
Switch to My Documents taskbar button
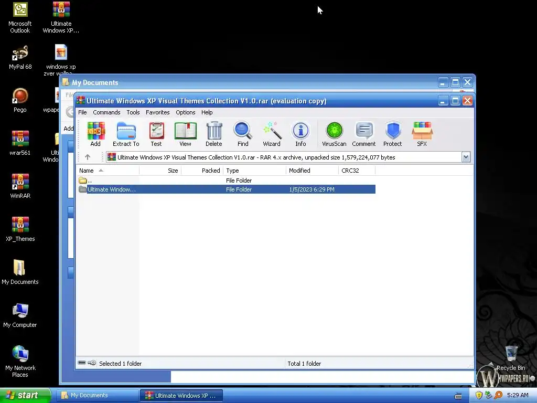97,395
